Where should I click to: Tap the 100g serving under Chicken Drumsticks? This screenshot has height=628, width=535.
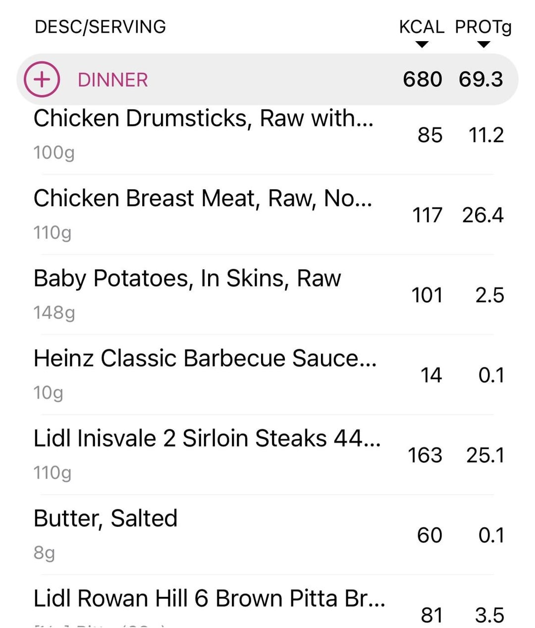[54, 153]
